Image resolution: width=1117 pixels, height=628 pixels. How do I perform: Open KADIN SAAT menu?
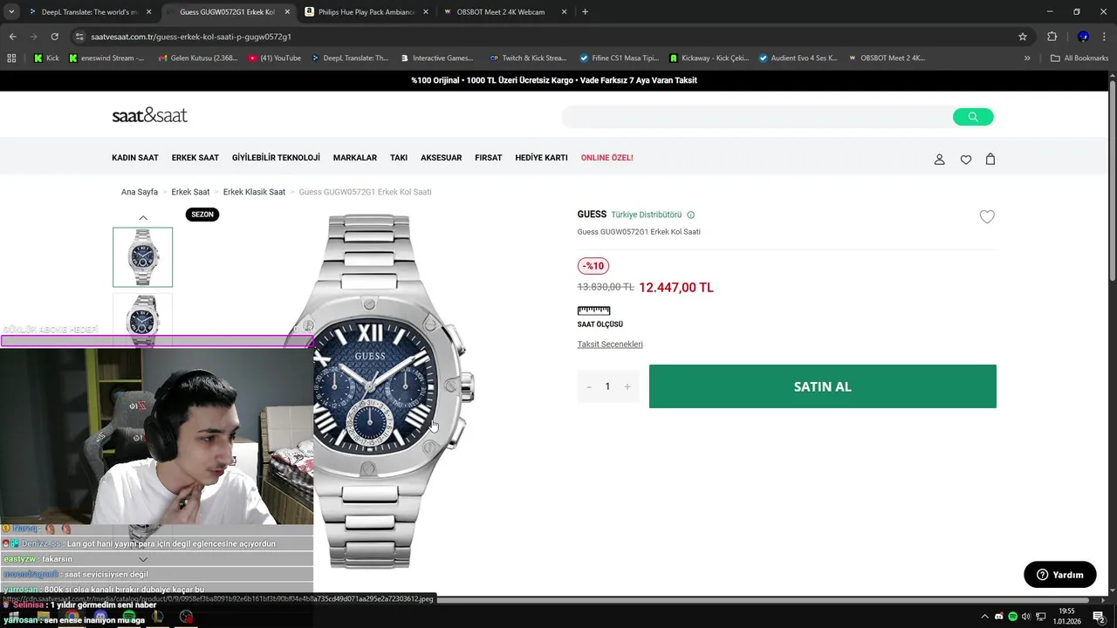[x=135, y=158]
